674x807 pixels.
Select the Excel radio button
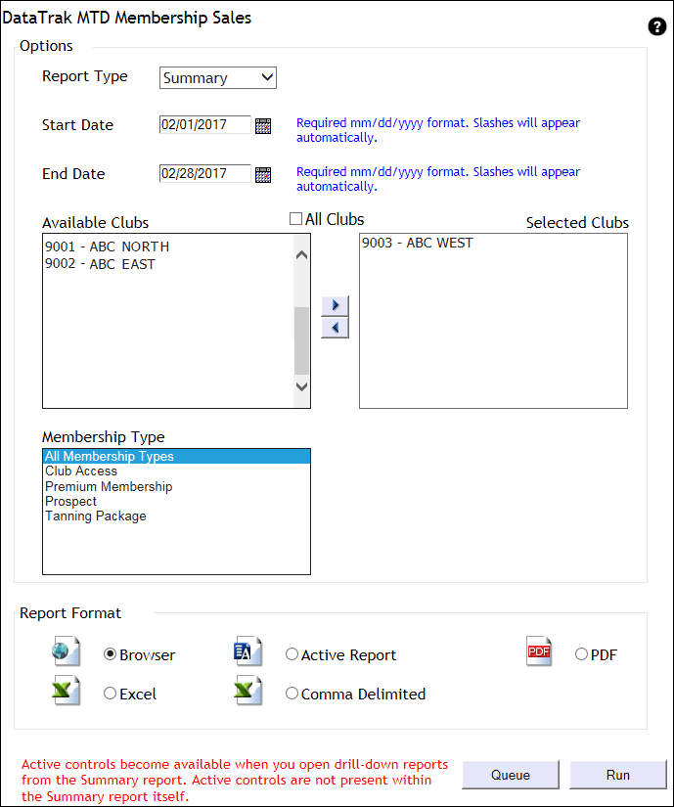(110, 694)
